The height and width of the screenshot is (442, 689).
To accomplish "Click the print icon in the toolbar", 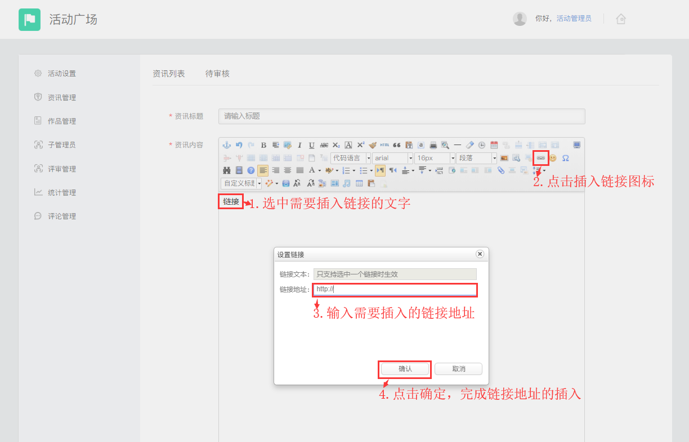I will 433,145.
